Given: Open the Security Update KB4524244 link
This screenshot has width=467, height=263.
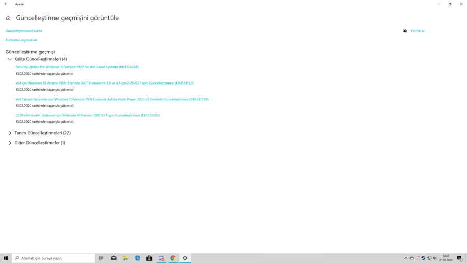Looking at the screenshot, I should pyautogui.click(x=77, y=67).
